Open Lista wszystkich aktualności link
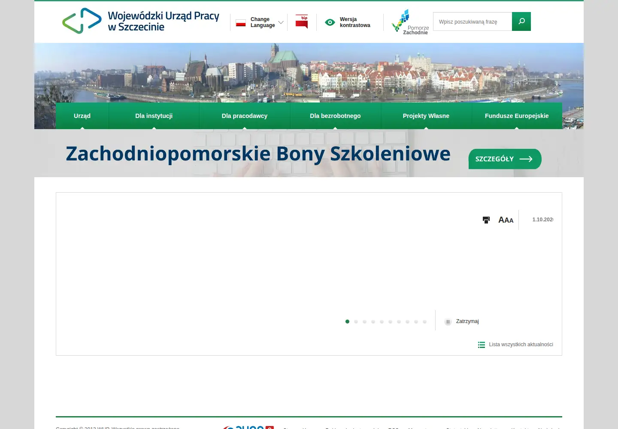The width and height of the screenshot is (618, 429). 521,344
